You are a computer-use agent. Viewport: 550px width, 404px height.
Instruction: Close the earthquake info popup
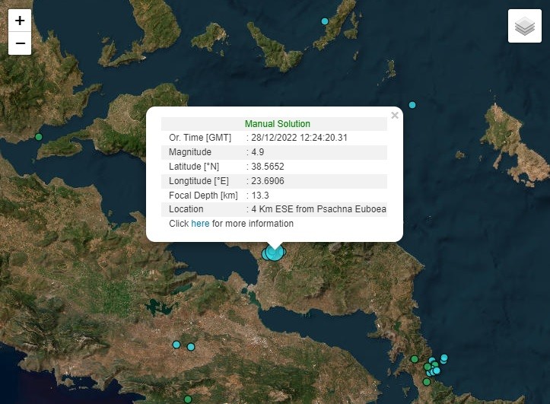pyautogui.click(x=394, y=116)
